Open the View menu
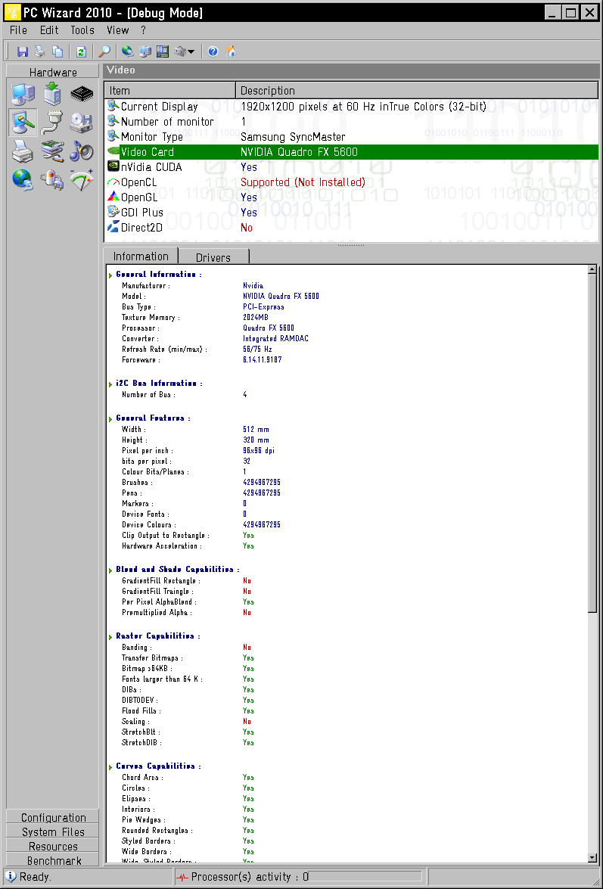 click(x=118, y=30)
